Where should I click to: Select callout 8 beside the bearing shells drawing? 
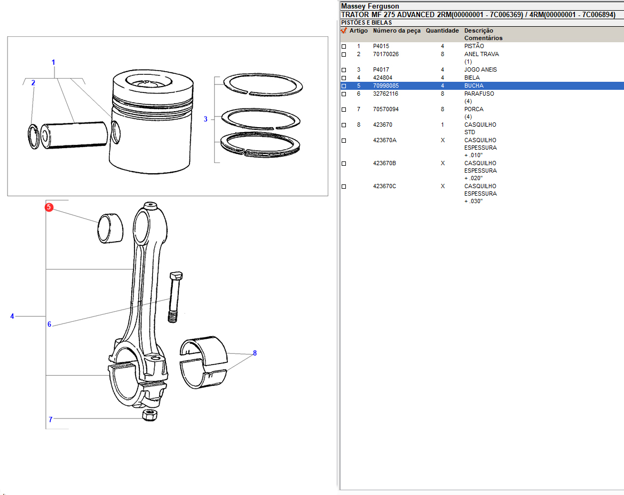click(x=255, y=353)
